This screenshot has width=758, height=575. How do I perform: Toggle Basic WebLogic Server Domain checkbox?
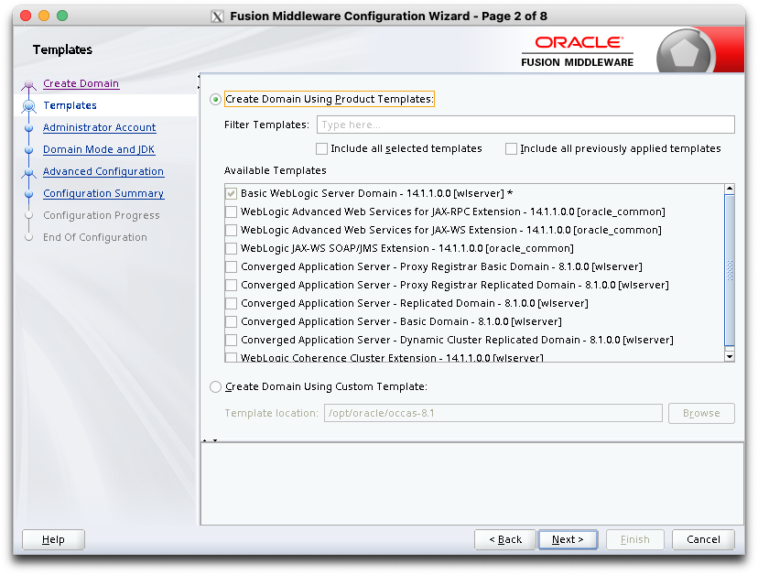point(231,193)
